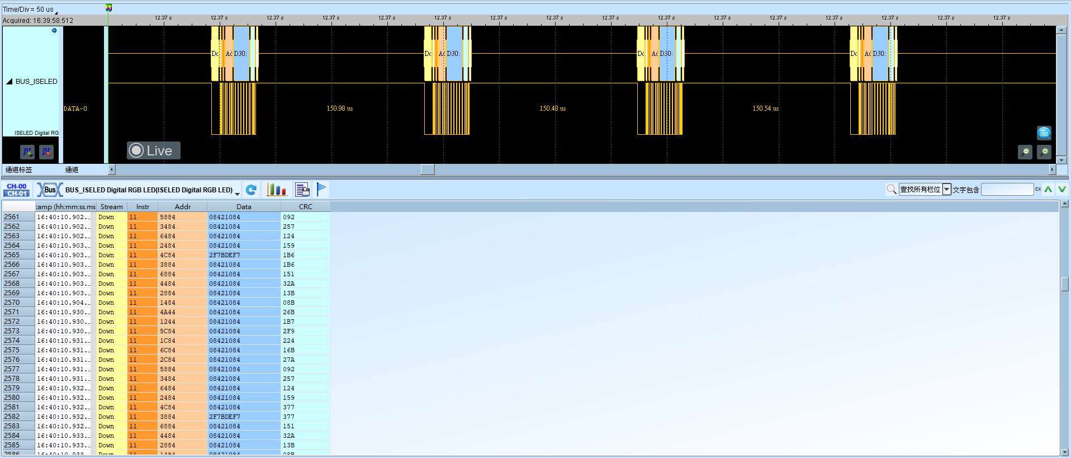Click the add channel waveform icon

[27, 152]
